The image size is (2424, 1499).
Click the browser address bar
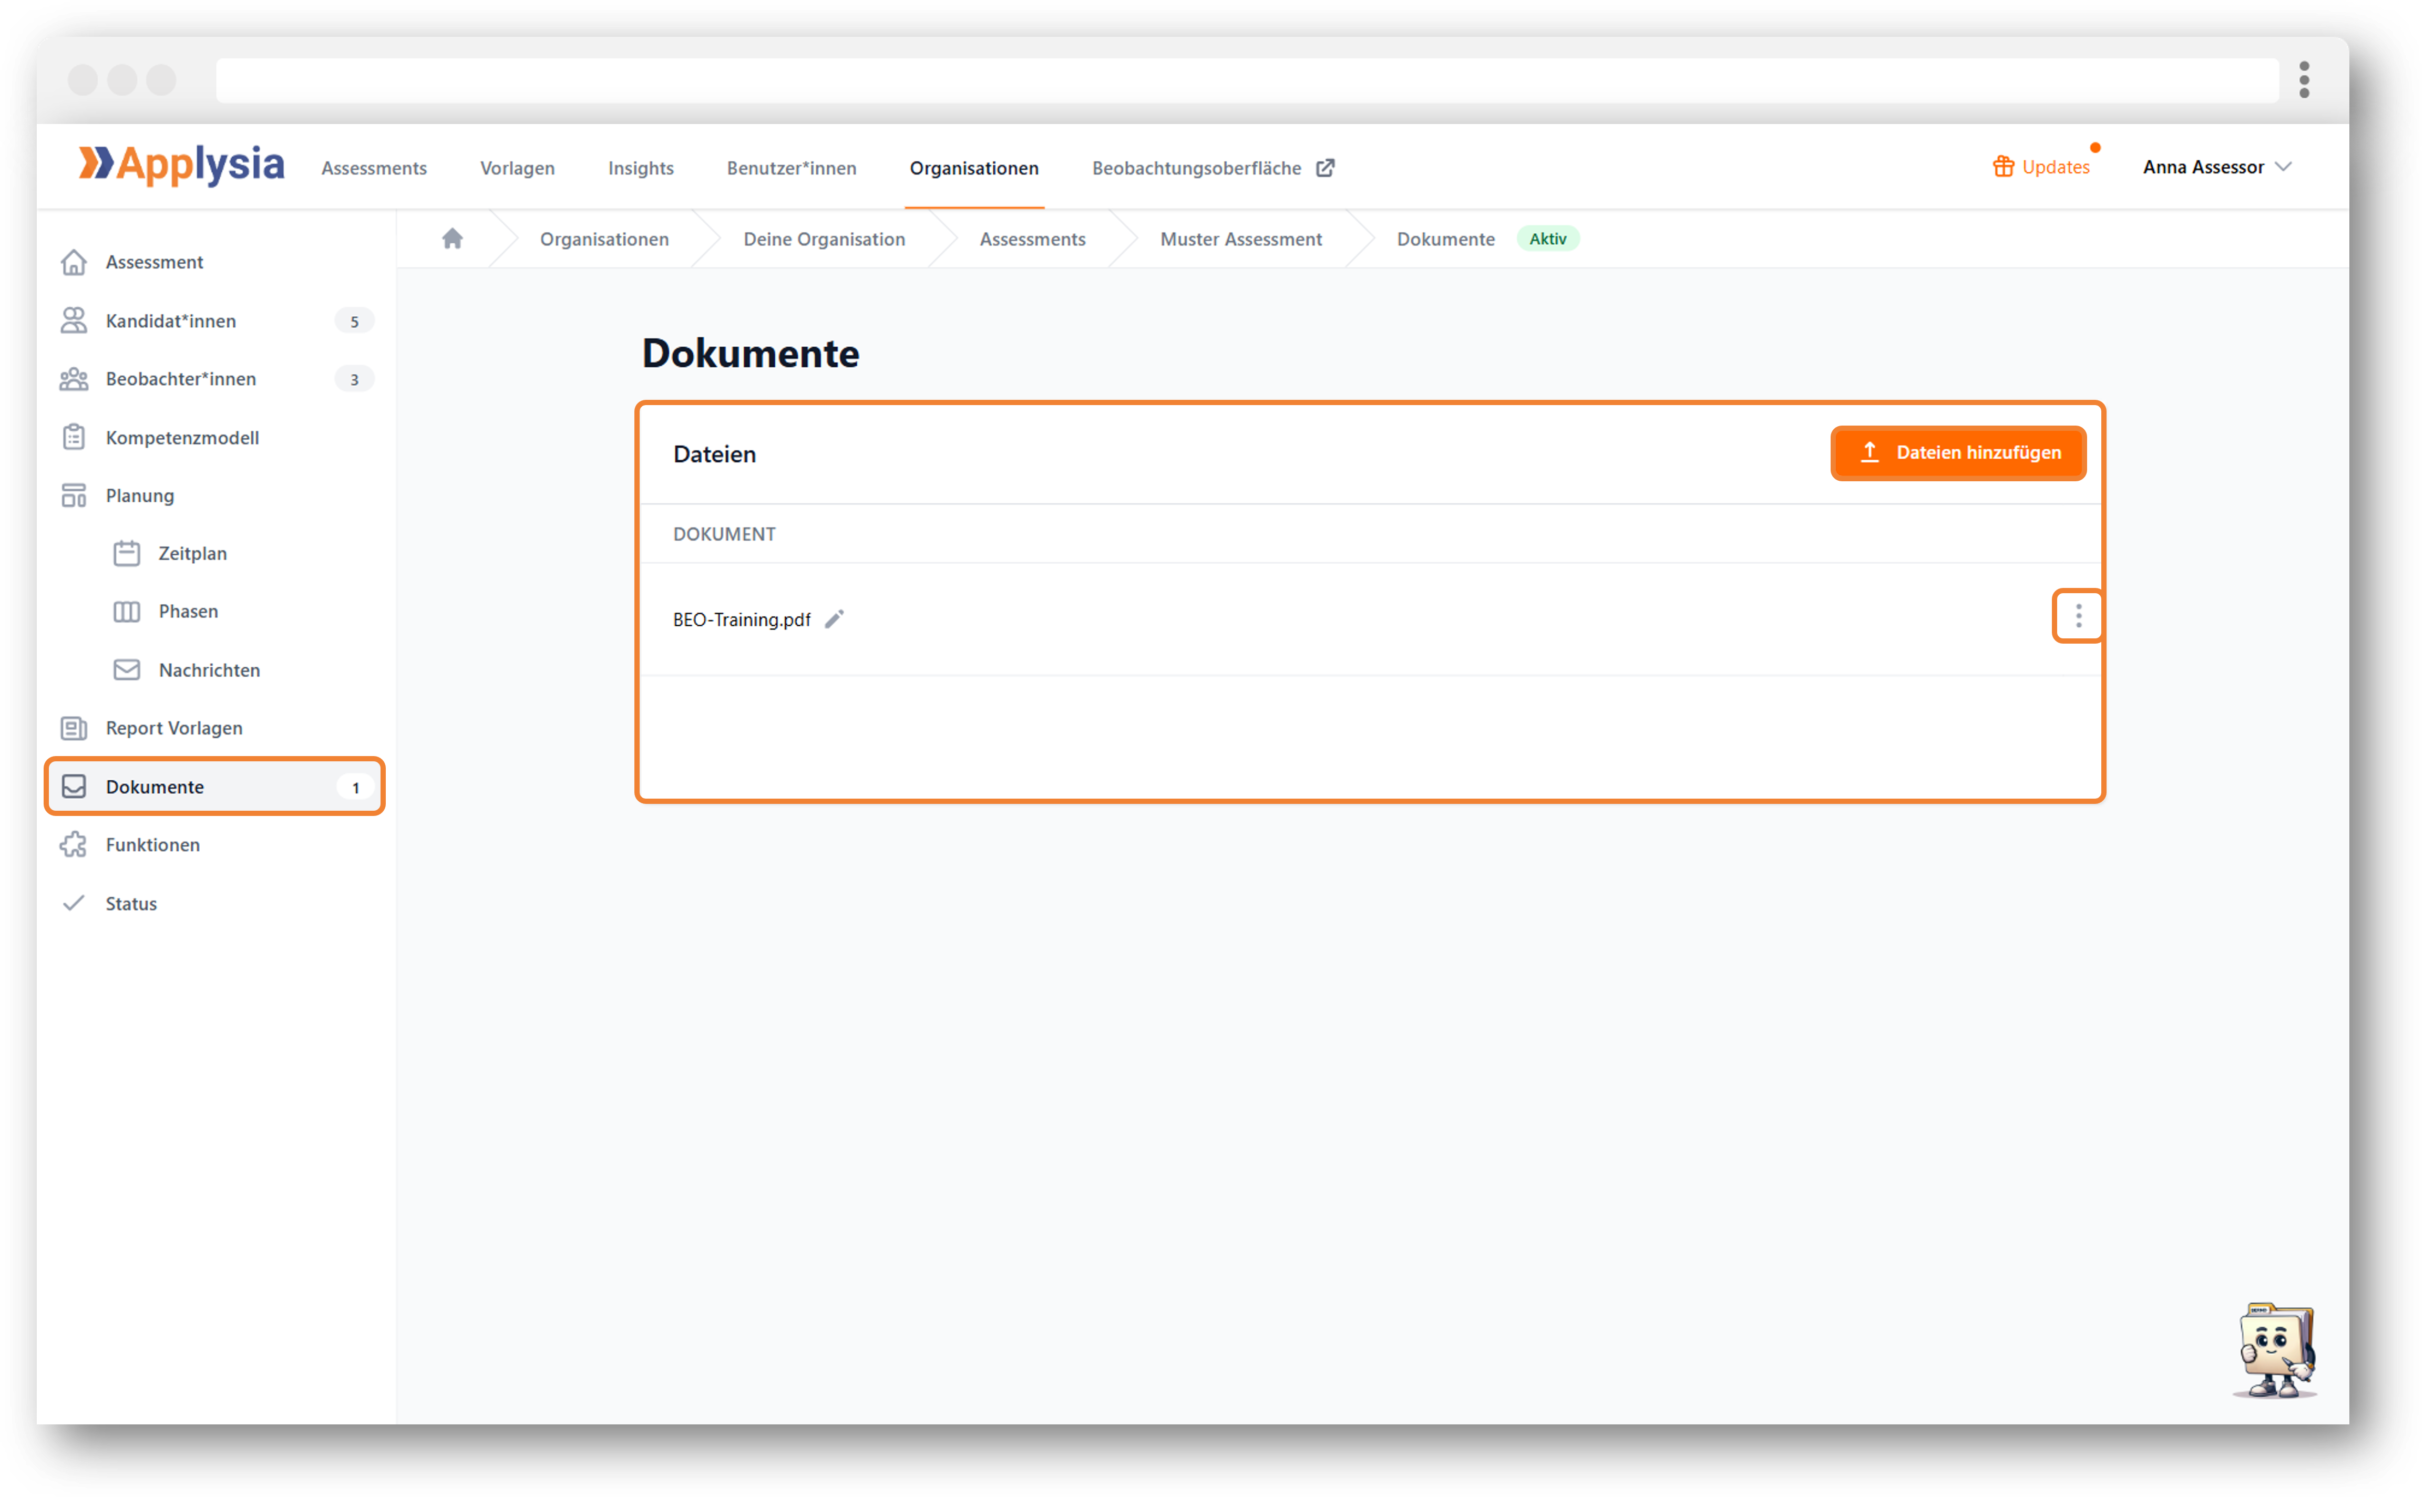[1247, 80]
